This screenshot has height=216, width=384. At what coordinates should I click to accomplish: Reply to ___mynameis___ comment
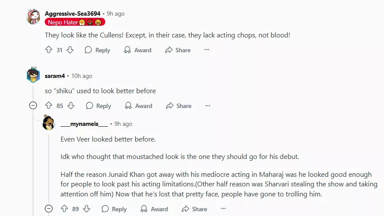(x=114, y=209)
